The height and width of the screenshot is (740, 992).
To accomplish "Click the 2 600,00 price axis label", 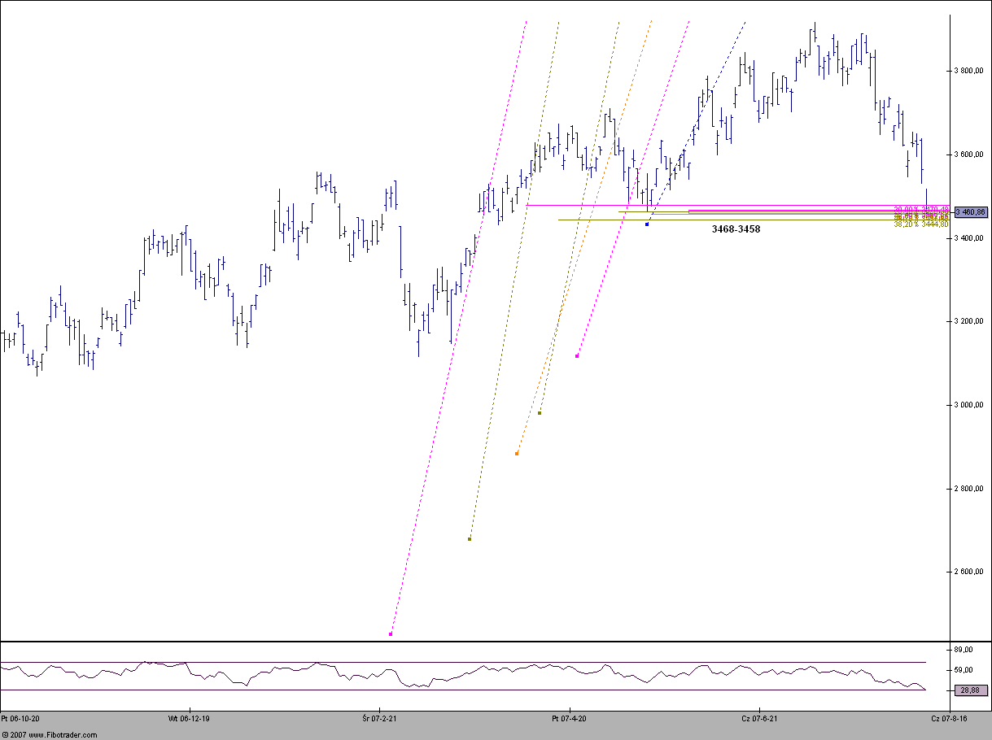I will point(970,572).
